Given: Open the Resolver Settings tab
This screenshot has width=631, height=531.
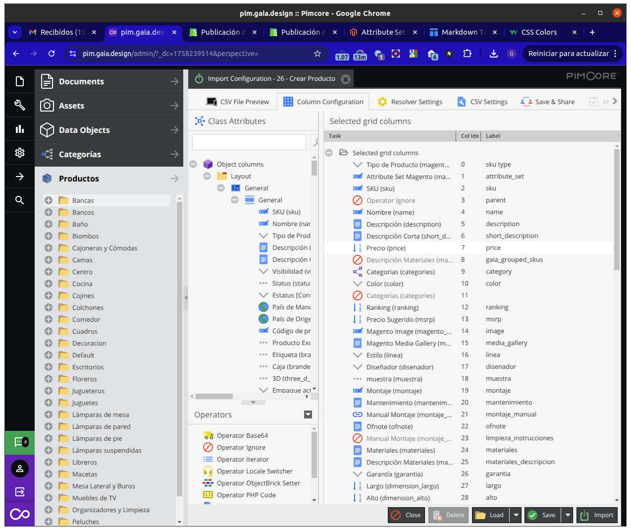Looking at the screenshot, I should tap(410, 102).
